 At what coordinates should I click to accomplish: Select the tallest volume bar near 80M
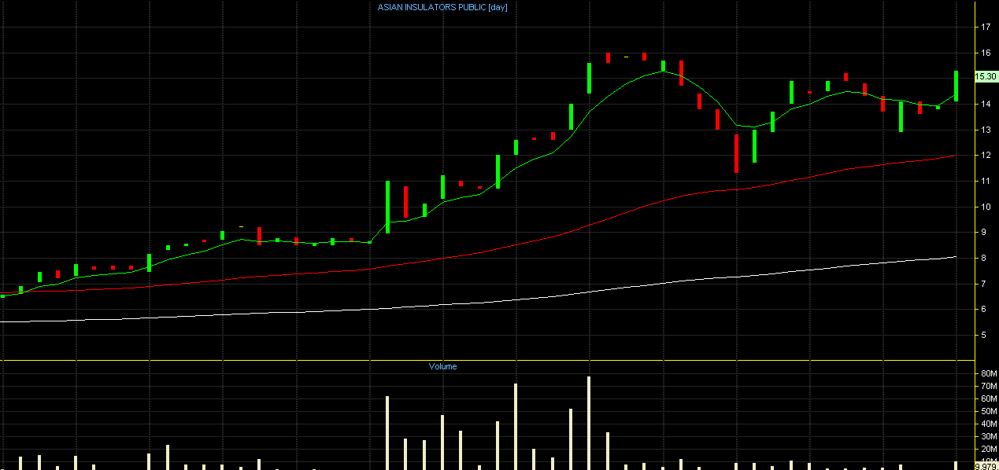(589, 423)
